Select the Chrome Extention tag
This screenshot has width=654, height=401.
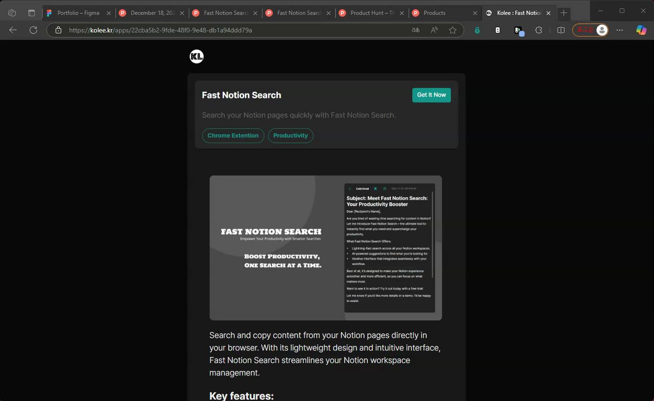tap(233, 136)
